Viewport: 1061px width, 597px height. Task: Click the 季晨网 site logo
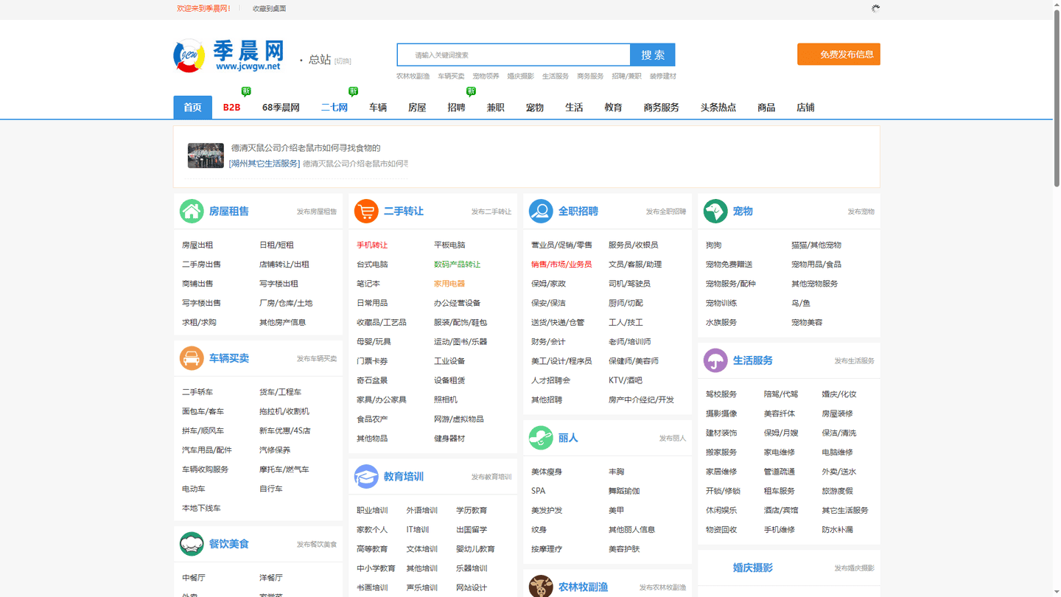pos(229,55)
